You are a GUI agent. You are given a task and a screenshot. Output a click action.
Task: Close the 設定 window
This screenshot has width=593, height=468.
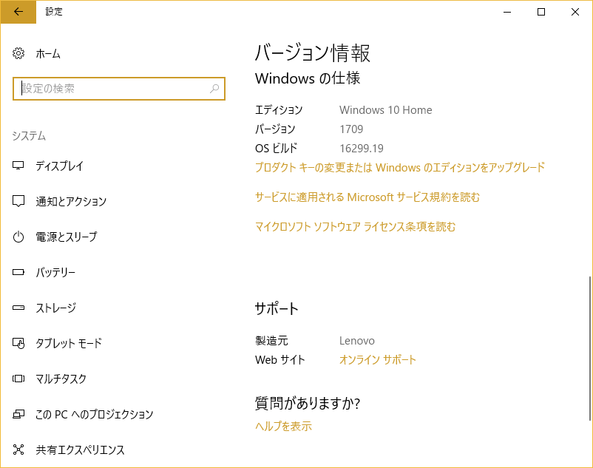575,12
